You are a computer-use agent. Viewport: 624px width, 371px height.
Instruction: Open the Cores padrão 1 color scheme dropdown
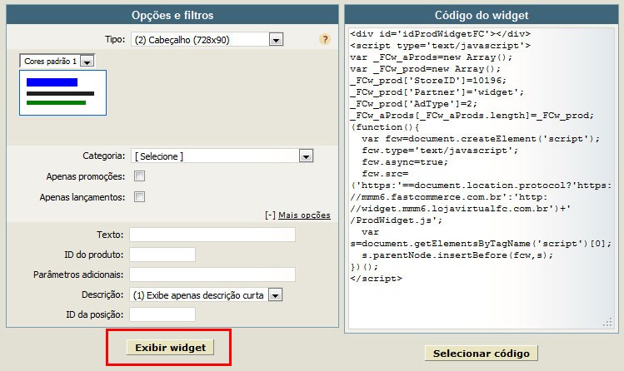57,61
